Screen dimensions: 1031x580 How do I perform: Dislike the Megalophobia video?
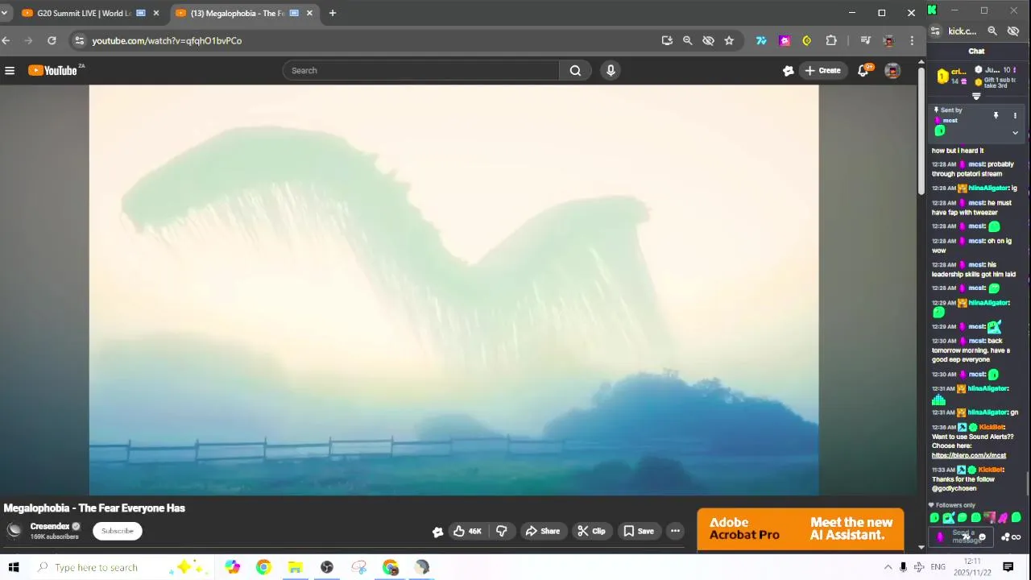point(502,531)
